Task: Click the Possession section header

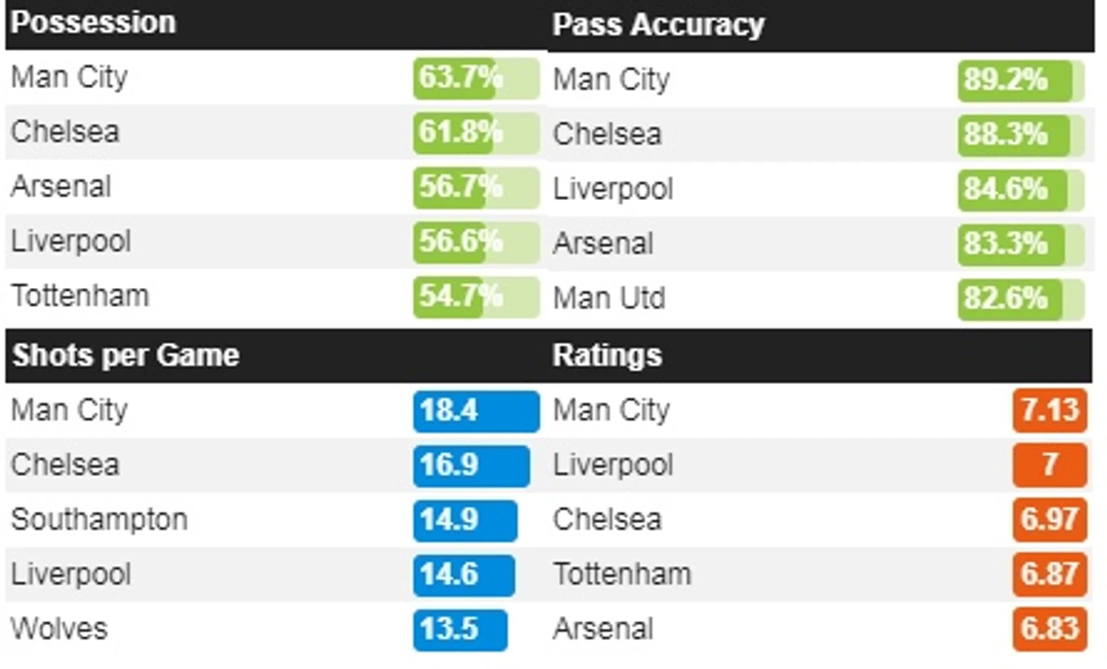Action: point(93,23)
